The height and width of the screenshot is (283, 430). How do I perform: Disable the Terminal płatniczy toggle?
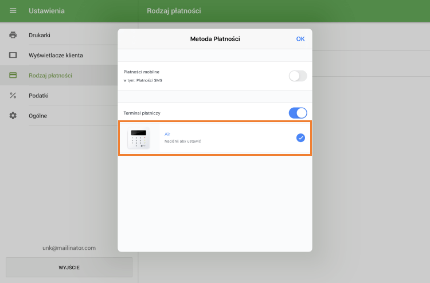click(298, 113)
